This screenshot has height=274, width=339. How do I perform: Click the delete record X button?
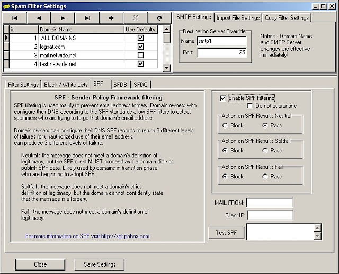(136, 18)
